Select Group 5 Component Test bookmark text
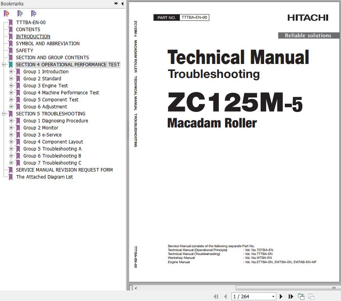 point(51,99)
